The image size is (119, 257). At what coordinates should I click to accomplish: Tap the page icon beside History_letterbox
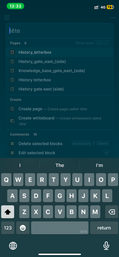[12, 52]
